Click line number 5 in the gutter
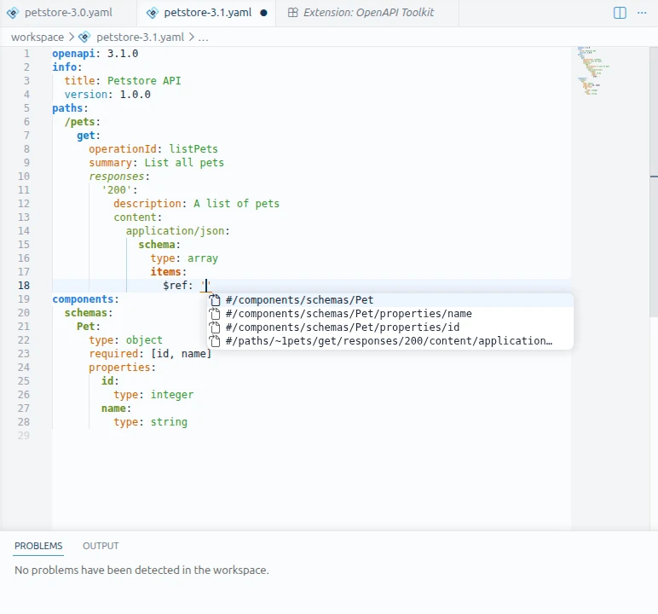Screen dimensions: 658x614 pos(26,108)
